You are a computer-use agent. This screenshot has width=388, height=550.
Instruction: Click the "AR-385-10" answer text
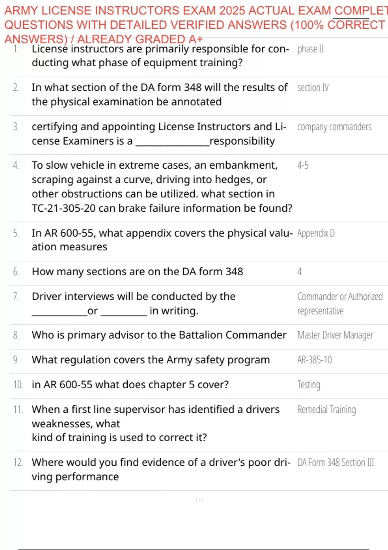click(315, 360)
